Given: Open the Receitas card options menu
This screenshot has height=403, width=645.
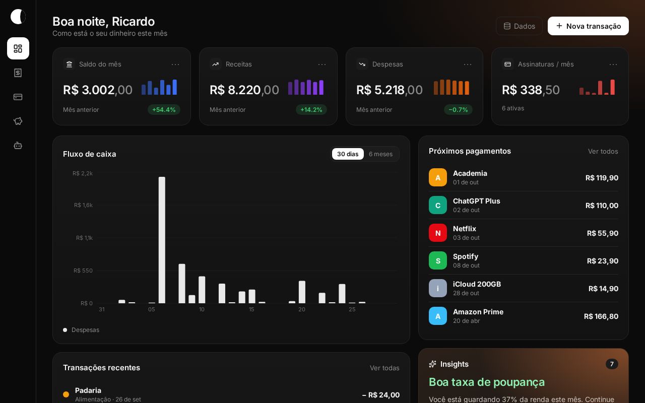Looking at the screenshot, I should pos(322,64).
